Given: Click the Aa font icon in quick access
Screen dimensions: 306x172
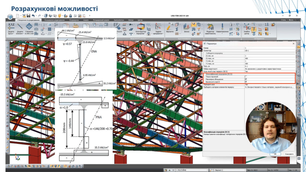Looking at the screenshot, I should [x=84, y=16].
